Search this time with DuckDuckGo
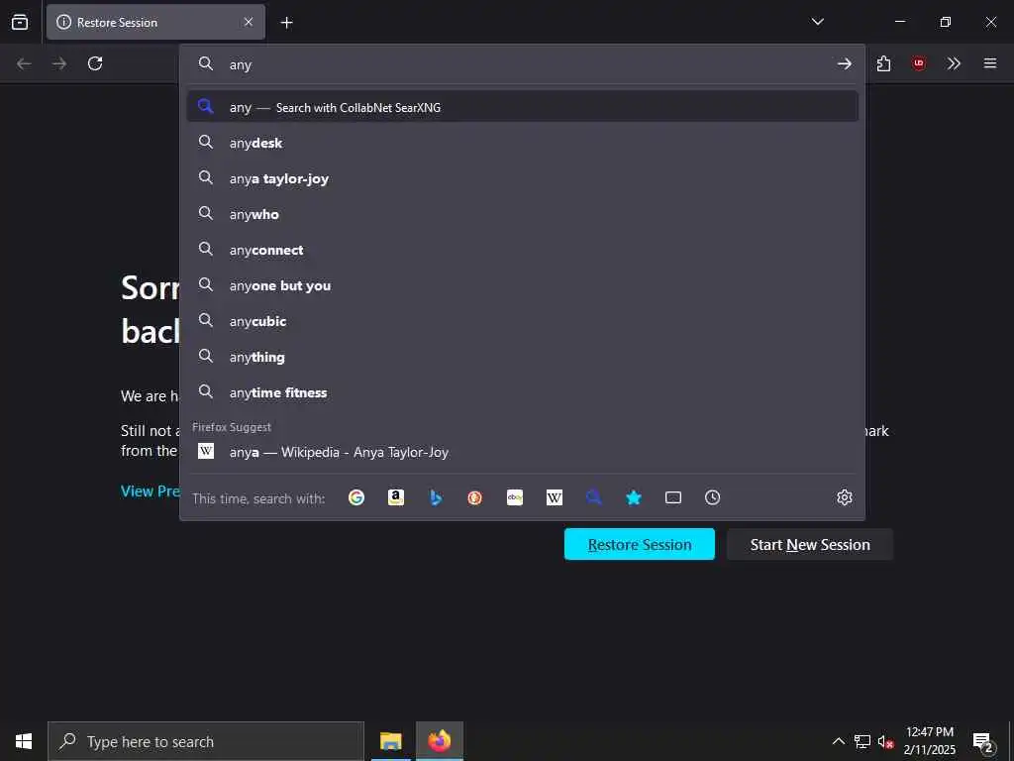 click(474, 497)
